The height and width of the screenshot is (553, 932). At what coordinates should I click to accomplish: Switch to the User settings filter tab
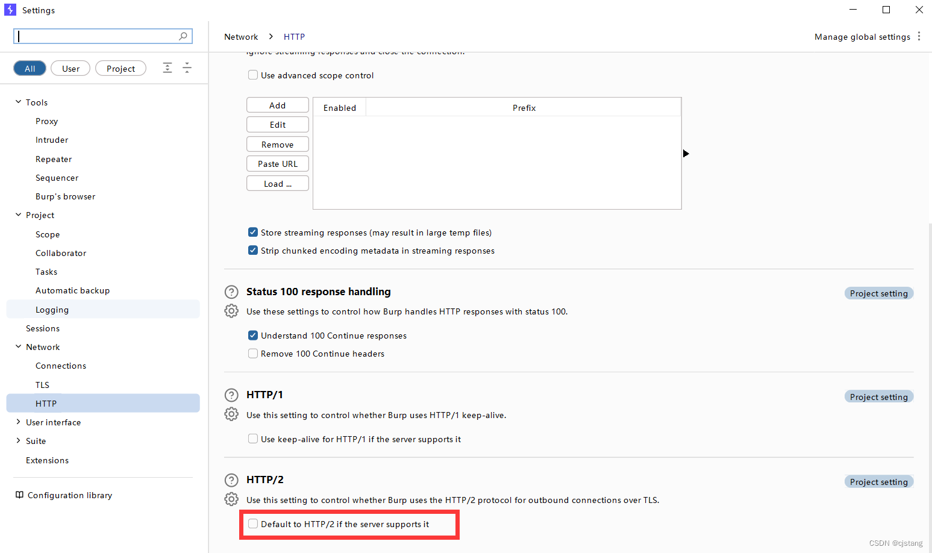click(70, 68)
